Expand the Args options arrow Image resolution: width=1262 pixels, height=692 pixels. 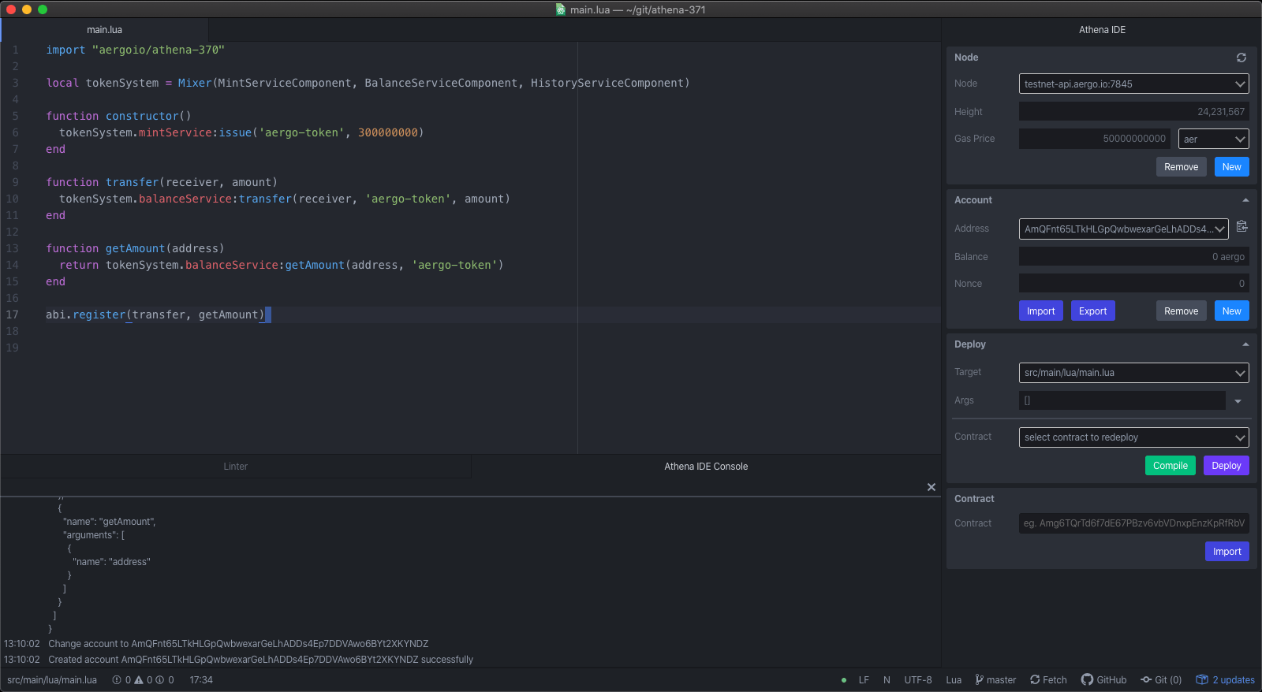[1238, 401]
